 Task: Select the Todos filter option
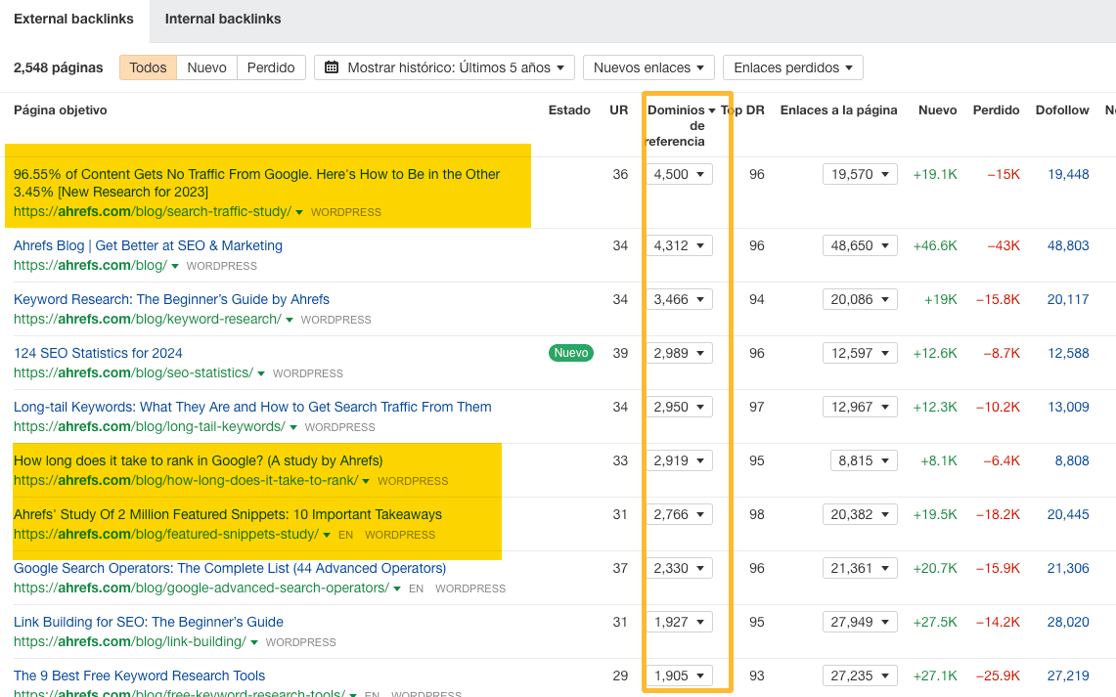click(x=147, y=67)
